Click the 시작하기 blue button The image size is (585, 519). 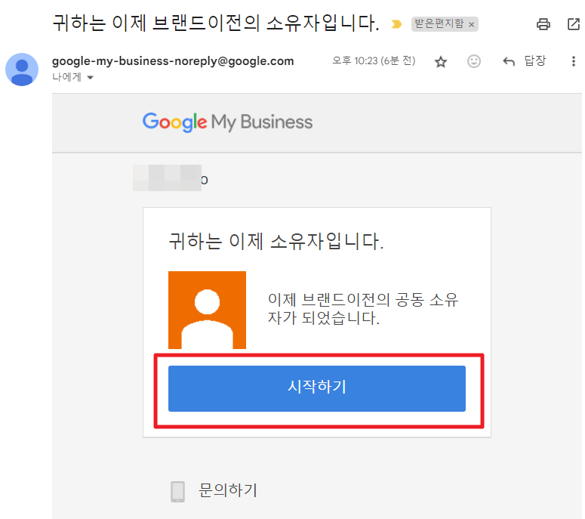pyautogui.click(x=317, y=388)
